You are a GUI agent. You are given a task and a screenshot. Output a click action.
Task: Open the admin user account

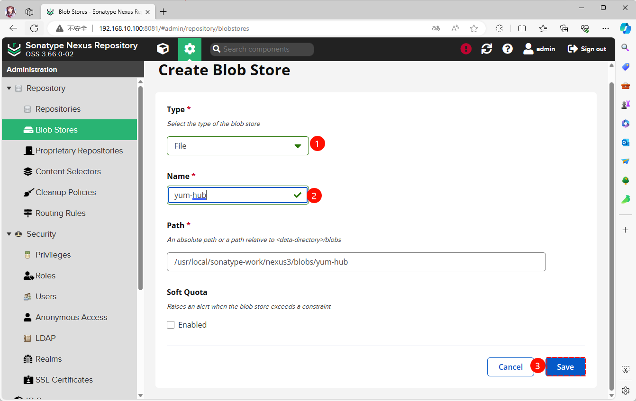(539, 49)
